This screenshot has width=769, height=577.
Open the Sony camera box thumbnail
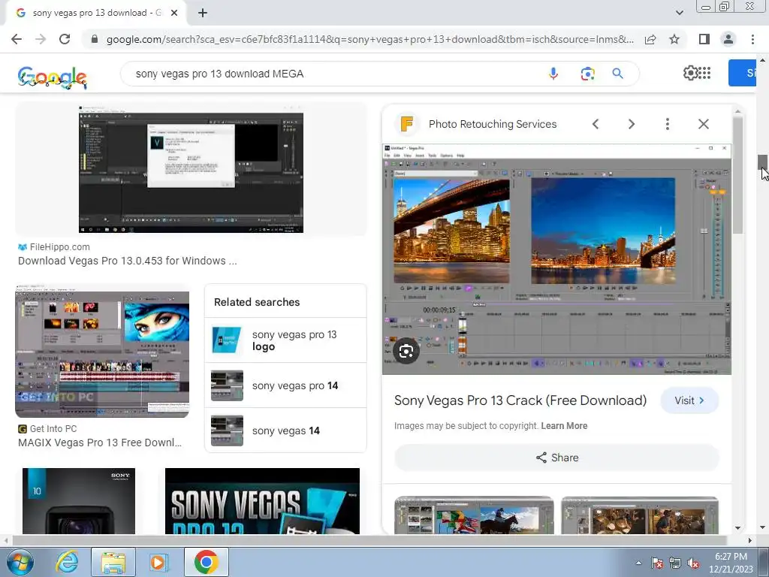pos(78,501)
